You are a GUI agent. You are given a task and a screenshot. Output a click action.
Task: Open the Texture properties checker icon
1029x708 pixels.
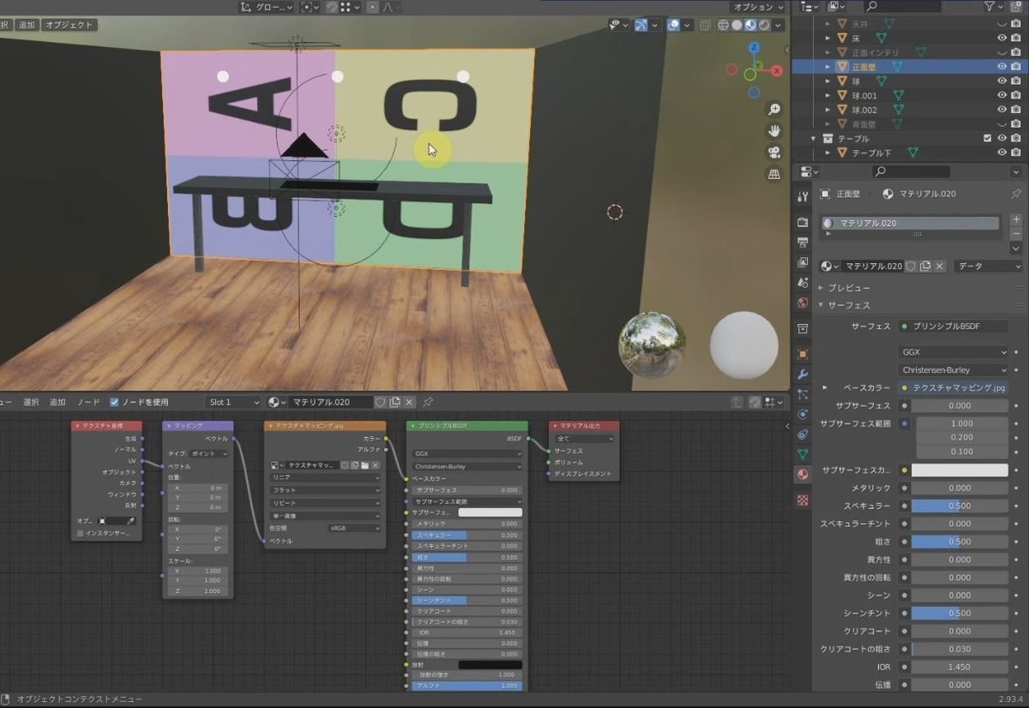click(x=803, y=500)
